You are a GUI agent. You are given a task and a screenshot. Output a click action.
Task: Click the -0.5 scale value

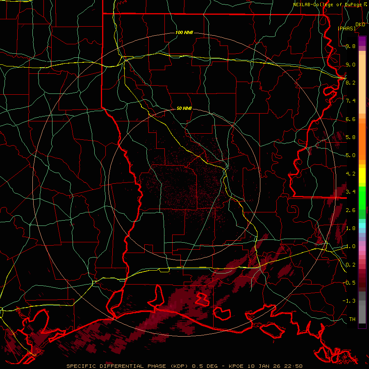[349, 282]
